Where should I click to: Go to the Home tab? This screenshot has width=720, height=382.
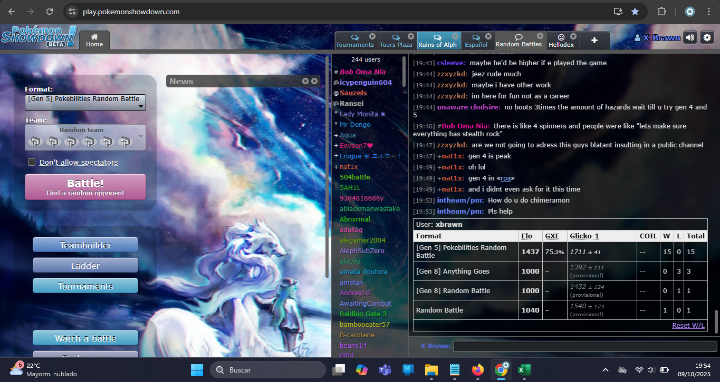[94, 41]
